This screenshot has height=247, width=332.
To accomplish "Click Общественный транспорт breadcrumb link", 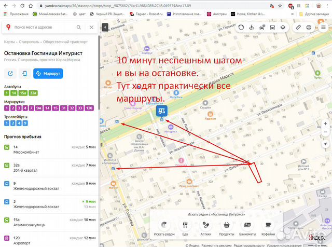I will coord(65,42).
